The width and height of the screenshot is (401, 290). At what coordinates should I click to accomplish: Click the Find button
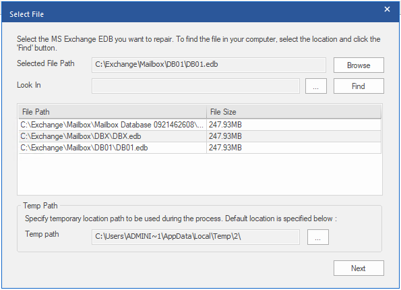(x=359, y=86)
